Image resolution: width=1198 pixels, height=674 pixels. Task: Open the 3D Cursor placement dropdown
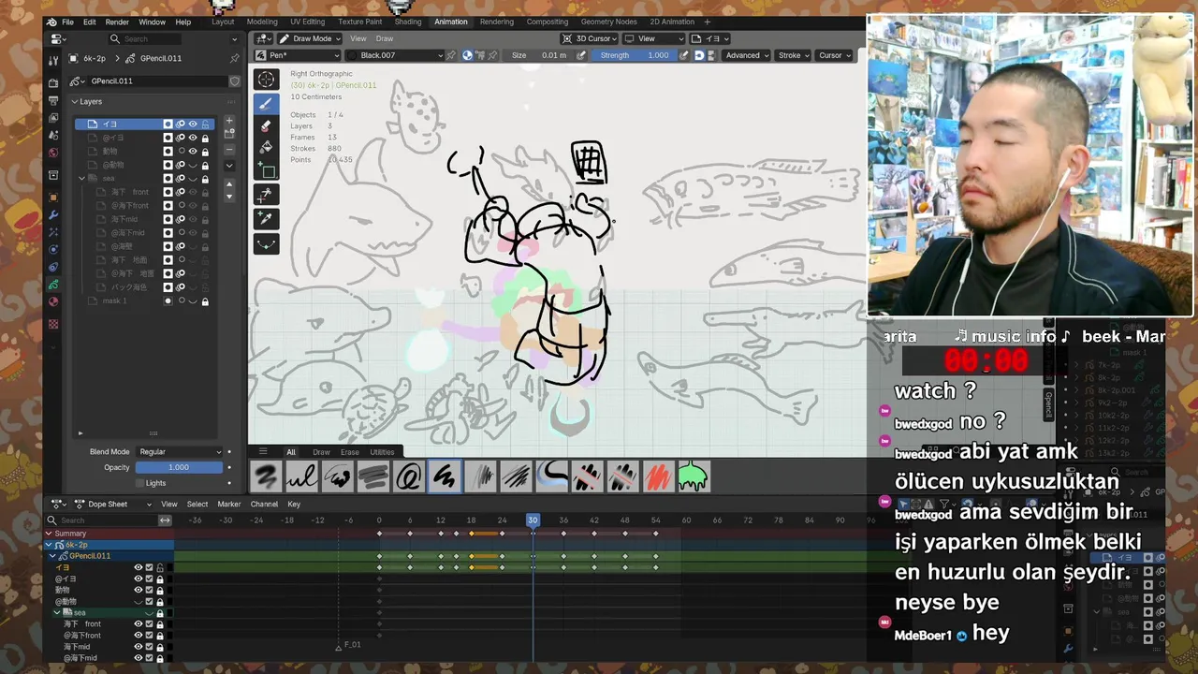tap(588, 38)
